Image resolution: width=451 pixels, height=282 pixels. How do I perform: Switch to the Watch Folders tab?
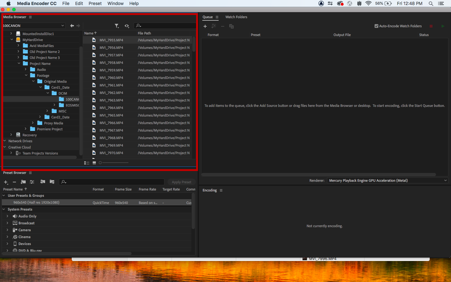click(x=236, y=17)
